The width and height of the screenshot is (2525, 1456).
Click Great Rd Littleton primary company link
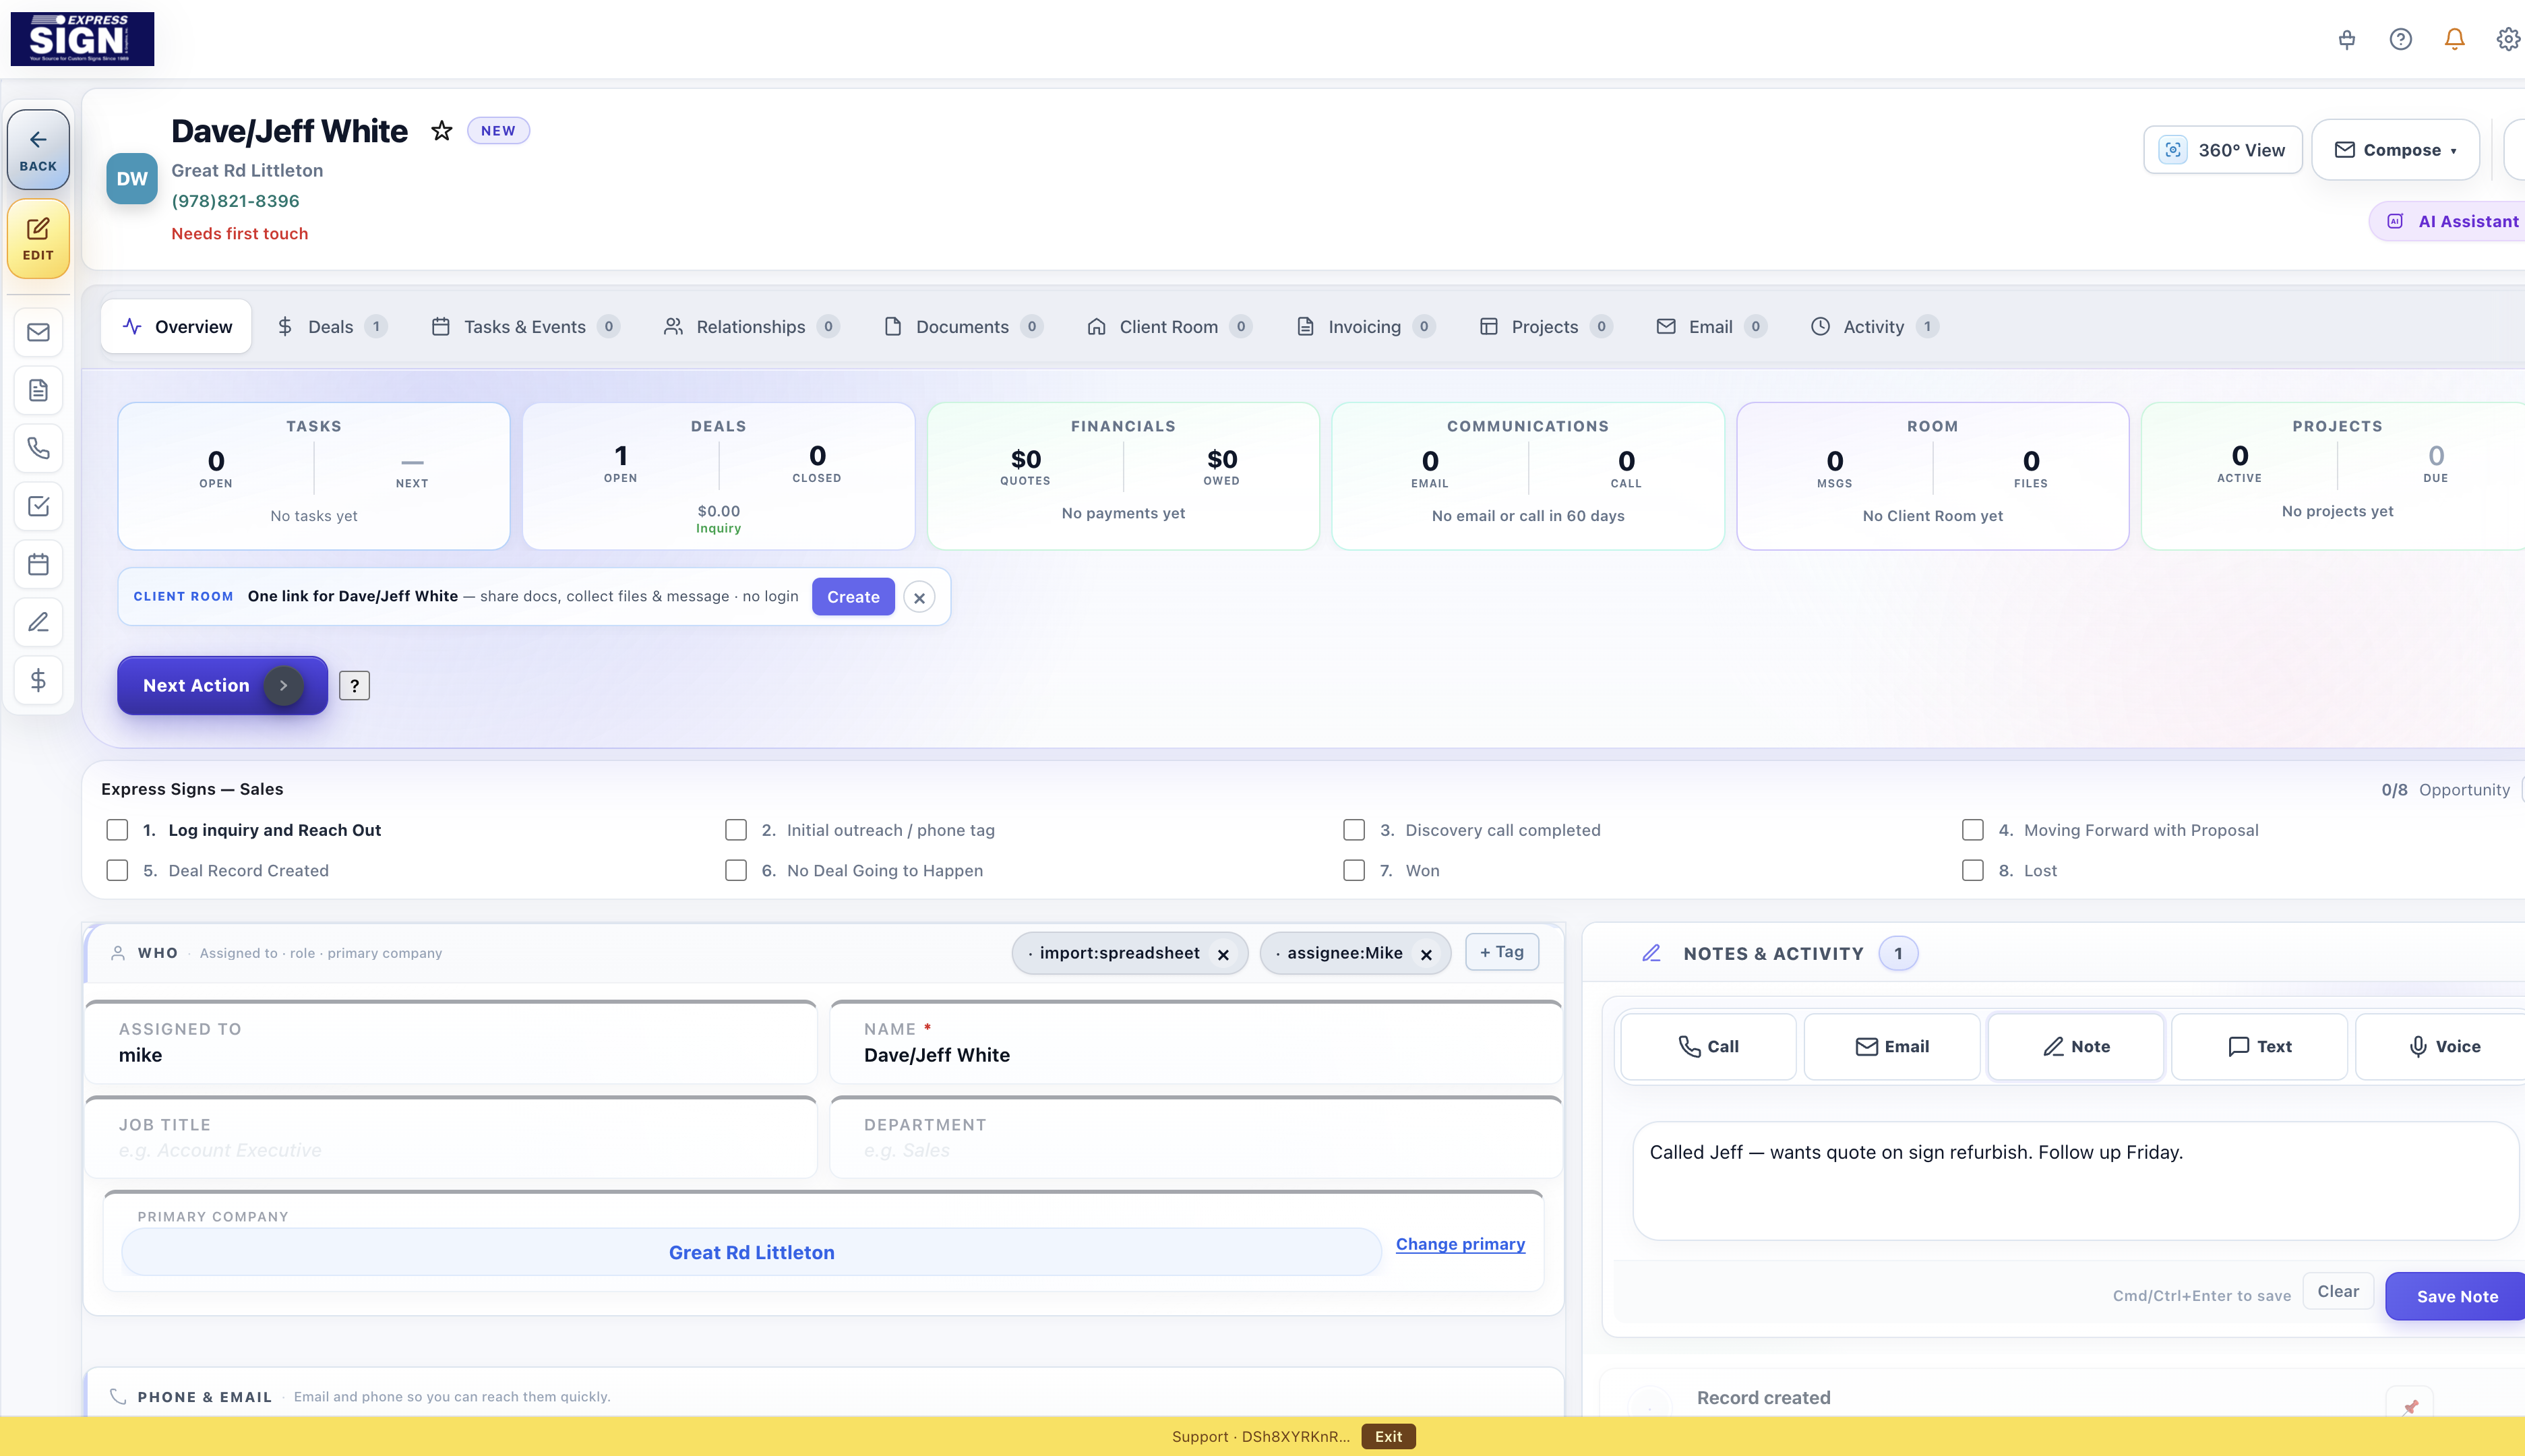(752, 1252)
